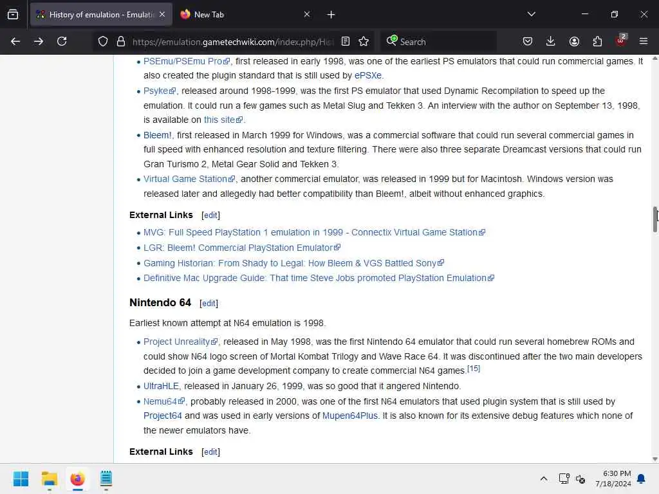Toggle reader view icon
Viewport: 659px width, 494px height.
[346, 41]
